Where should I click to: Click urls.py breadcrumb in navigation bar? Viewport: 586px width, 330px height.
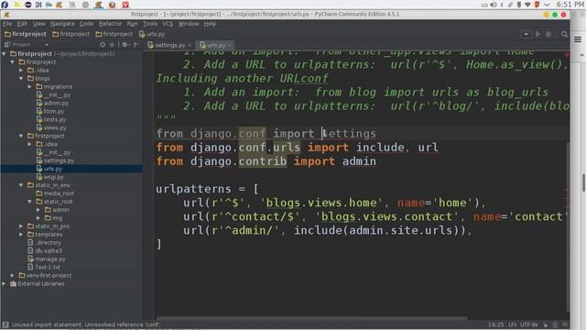click(152, 34)
